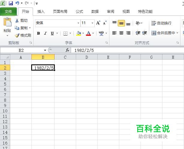Screen dimensions: 184x149
Task: Open Paste options dropdown arrow
Action: click(7, 35)
